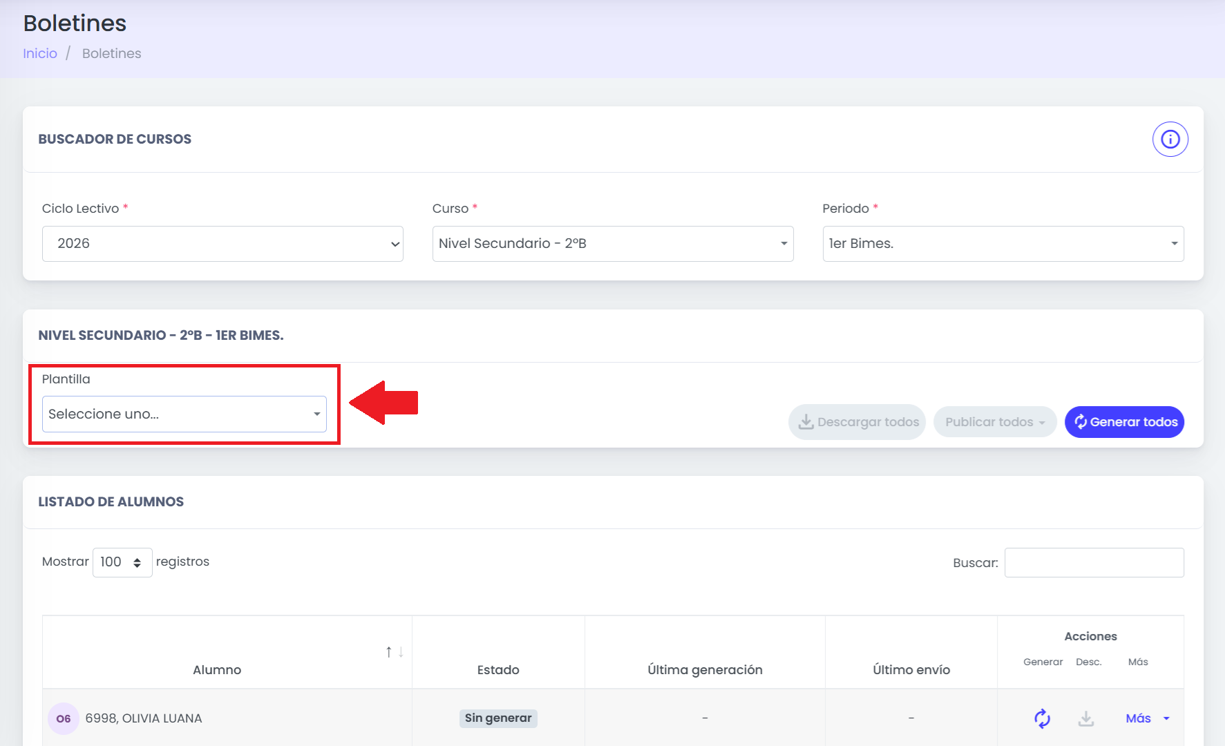Sort the Alumno column with the arrows

click(395, 652)
